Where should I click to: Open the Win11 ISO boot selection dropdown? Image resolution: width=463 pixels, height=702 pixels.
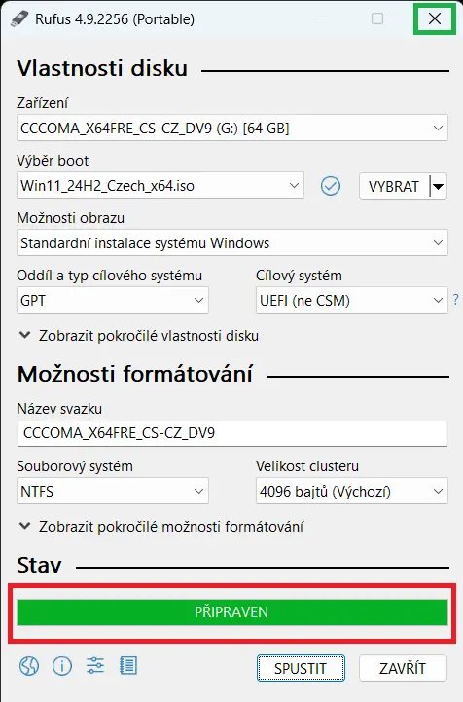(160, 185)
